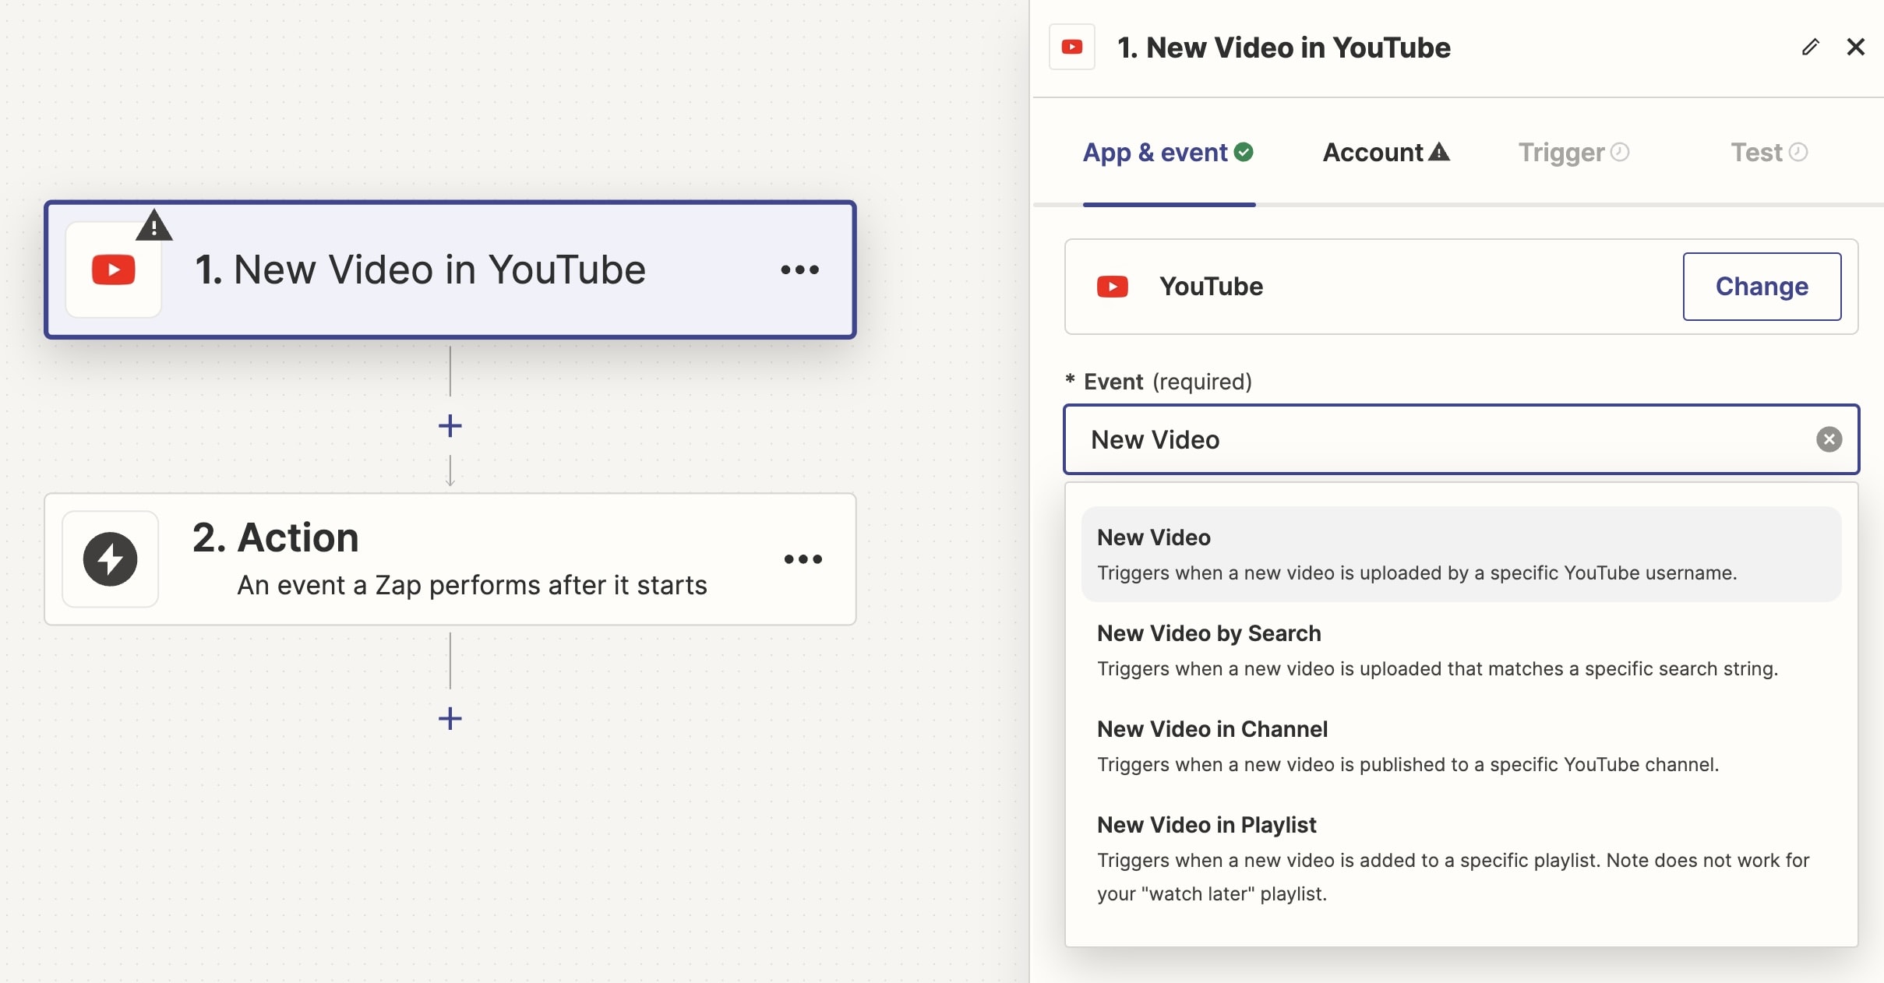Choose New Video in Channel option
This screenshot has width=1884, height=983.
[1462, 746]
